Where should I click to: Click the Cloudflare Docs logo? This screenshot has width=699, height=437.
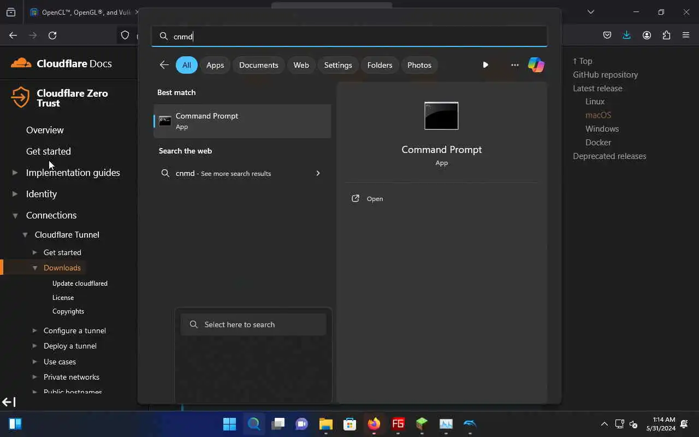pos(61,63)
